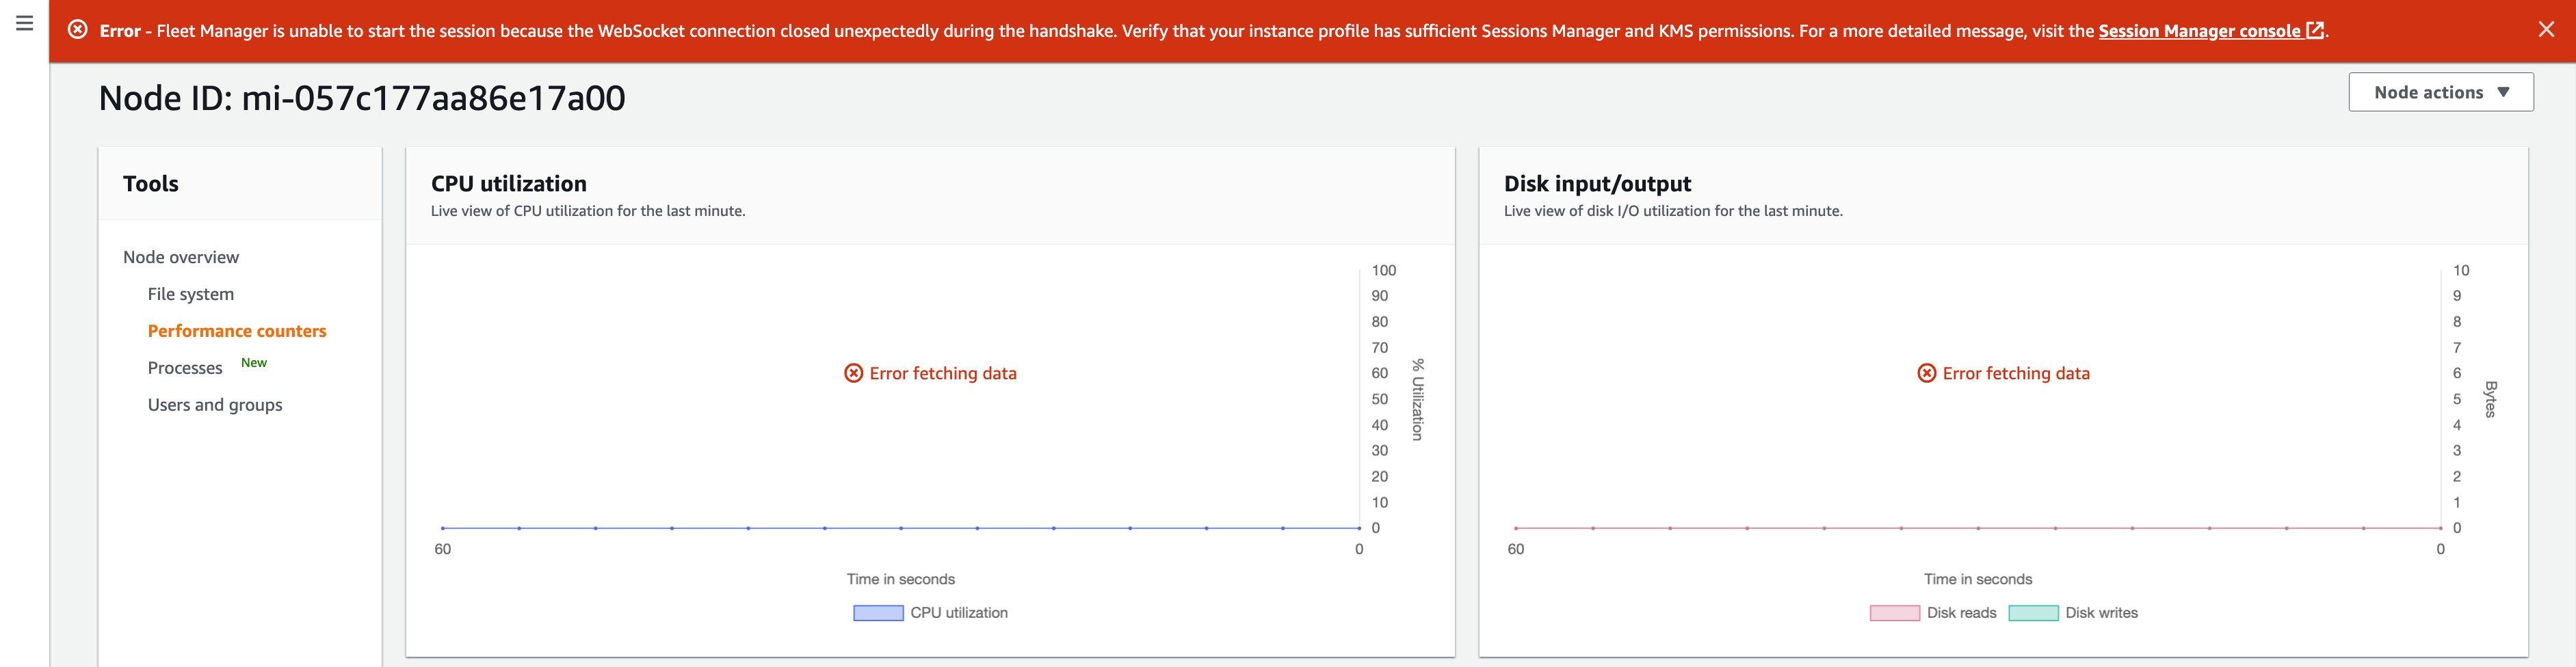Toggle the Disk reads legend swatch

click(1894, 613)
